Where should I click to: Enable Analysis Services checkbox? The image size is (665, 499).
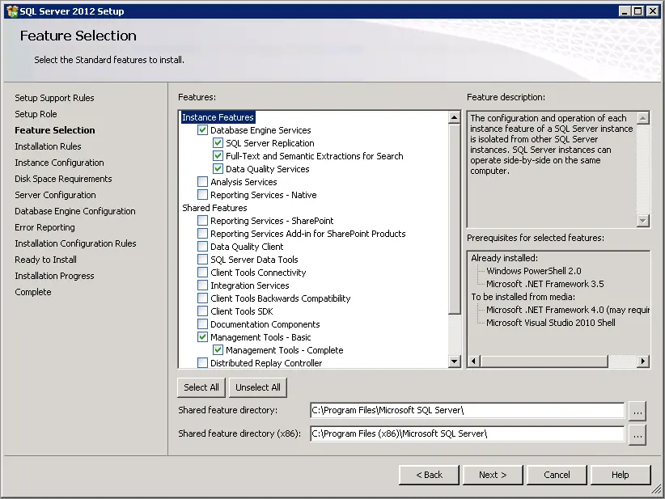click(x=203, y=182)
